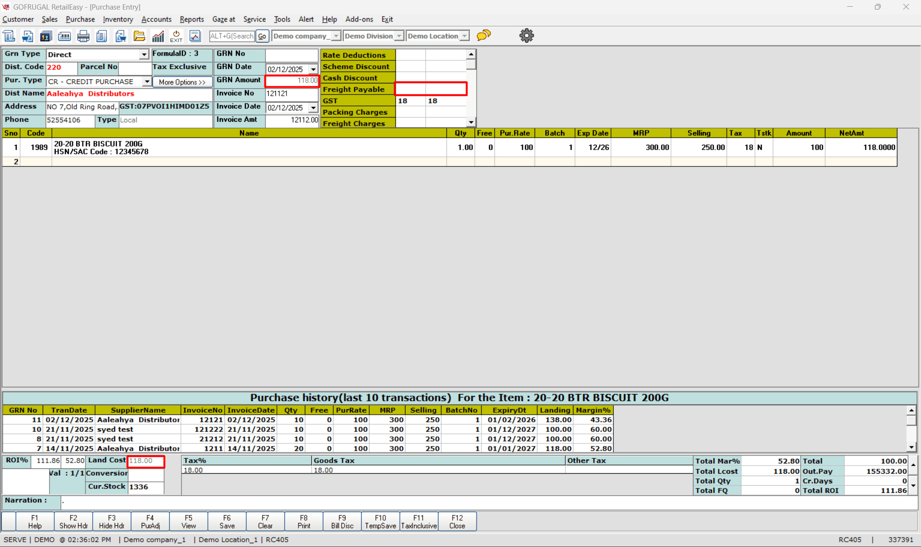Click the customer contacts toolbar icon
The image size is (921, 547).
click(x=46, y=36)
